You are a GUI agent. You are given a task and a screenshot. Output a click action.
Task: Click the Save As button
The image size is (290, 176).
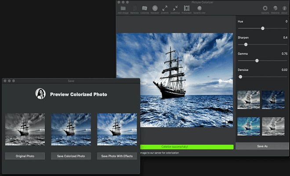tap(262, 146)
